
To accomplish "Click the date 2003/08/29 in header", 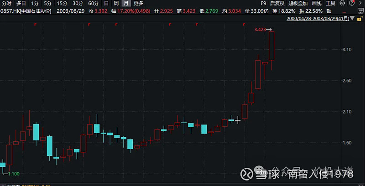I will pyautogui.click(x=71, y=11).
